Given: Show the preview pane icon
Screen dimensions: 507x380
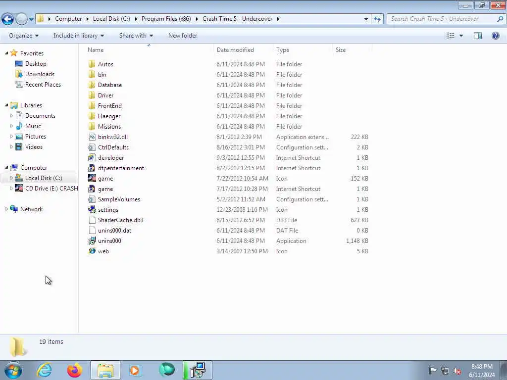Looking at the screenshot, I should pos(478,36).
